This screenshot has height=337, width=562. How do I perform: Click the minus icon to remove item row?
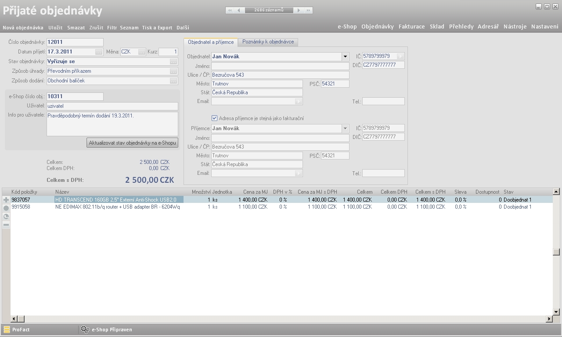click(x=6, y=225)
